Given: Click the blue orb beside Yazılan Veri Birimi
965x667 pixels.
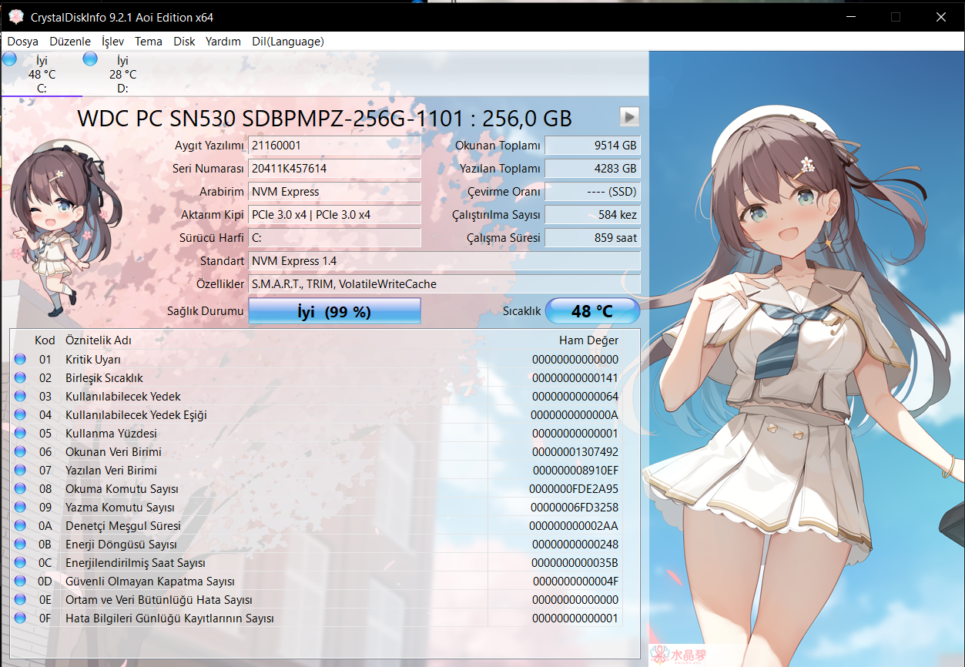Looking at the screenshot, I should point(20,470).
